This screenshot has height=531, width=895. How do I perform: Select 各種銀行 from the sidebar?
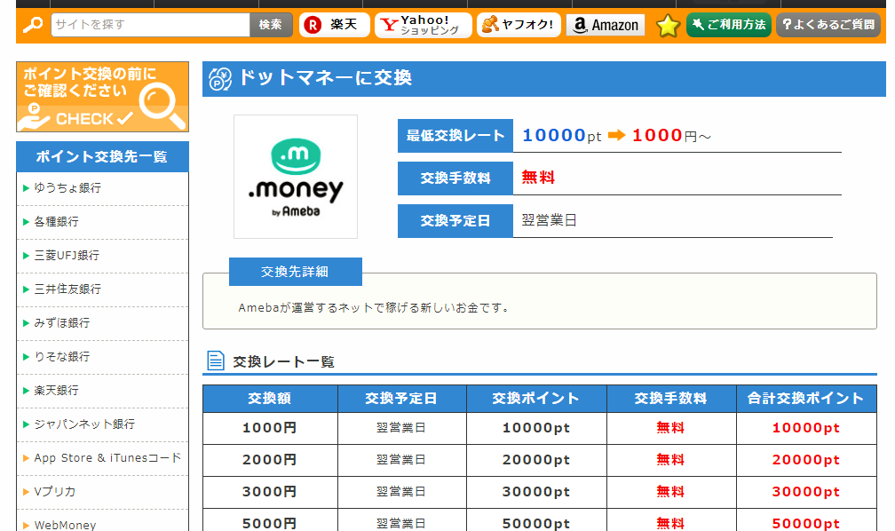point(57,222)
